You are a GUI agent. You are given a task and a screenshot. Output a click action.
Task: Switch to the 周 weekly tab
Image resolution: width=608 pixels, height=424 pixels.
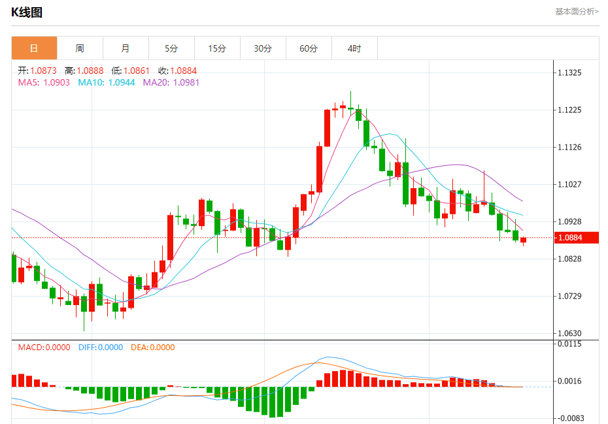coord(80,48)
